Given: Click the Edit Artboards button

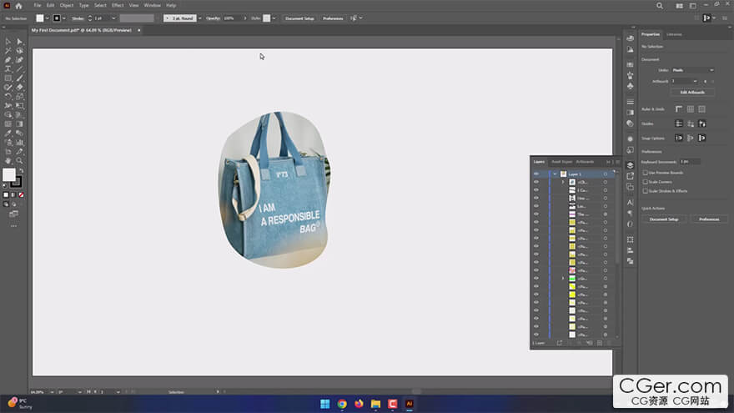Looking at the screenshot, I should pyautogui.click(x=692, y=92).
